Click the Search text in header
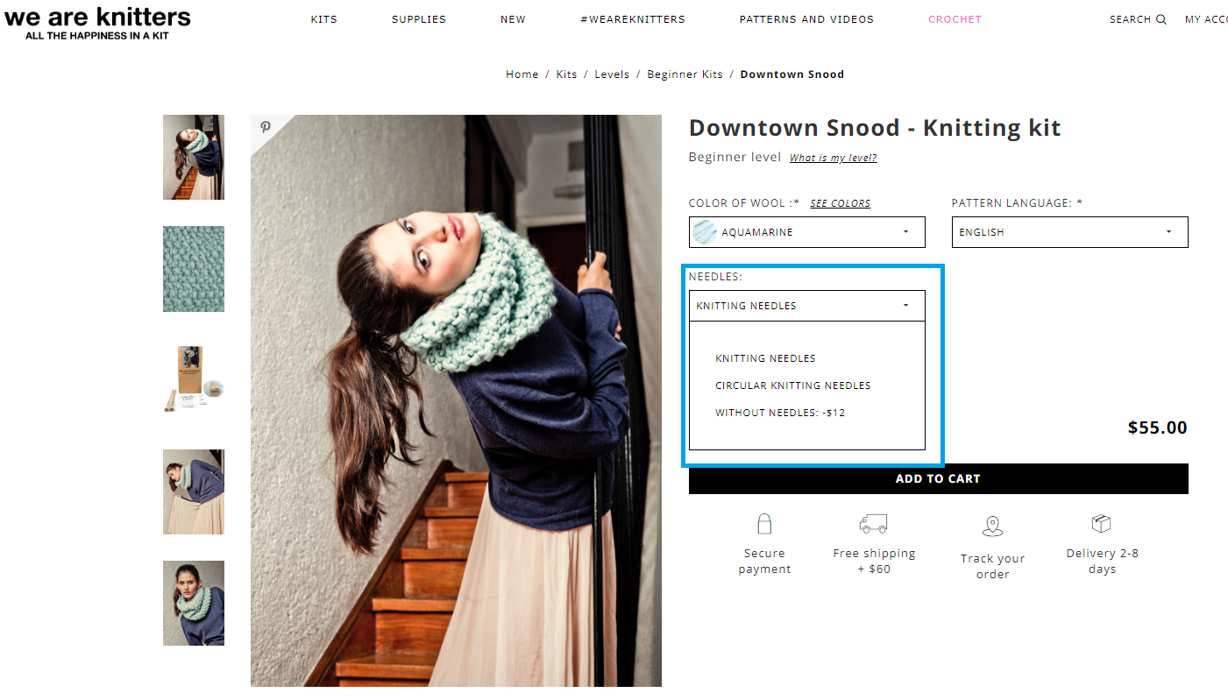This screenshot has height=700, width=1228. pos(1130,19)
